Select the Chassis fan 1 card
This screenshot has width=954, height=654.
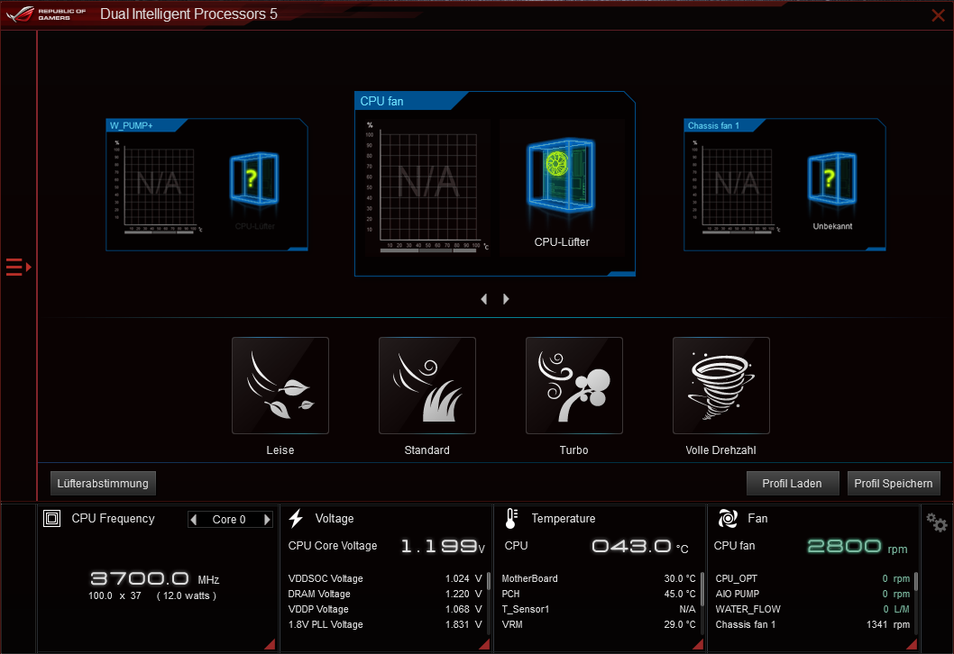[784, 185]
